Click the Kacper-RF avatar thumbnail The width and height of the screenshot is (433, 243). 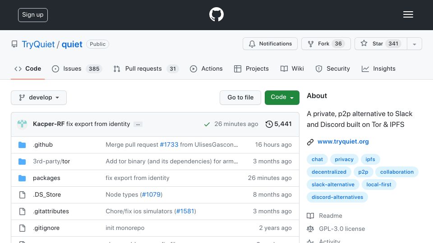(x=22, y=124)
